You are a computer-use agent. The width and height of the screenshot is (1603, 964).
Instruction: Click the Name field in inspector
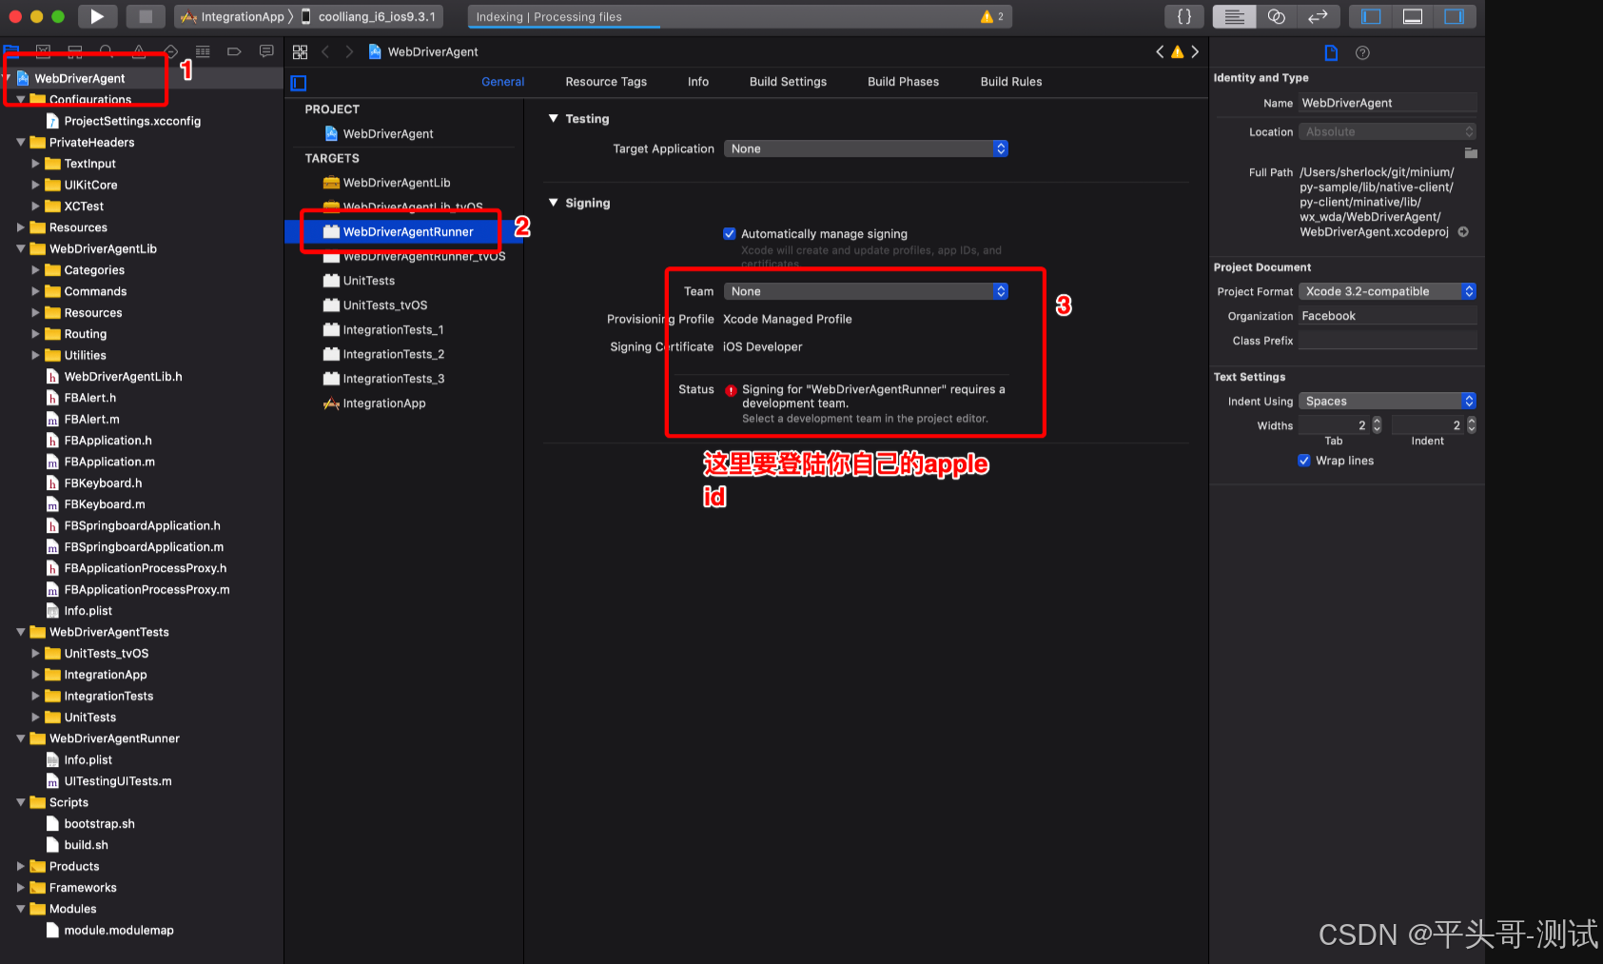click(1387, 103)
